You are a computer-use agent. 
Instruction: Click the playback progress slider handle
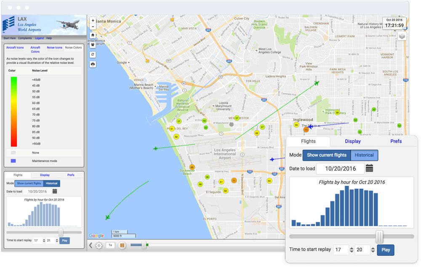(144, 245)
